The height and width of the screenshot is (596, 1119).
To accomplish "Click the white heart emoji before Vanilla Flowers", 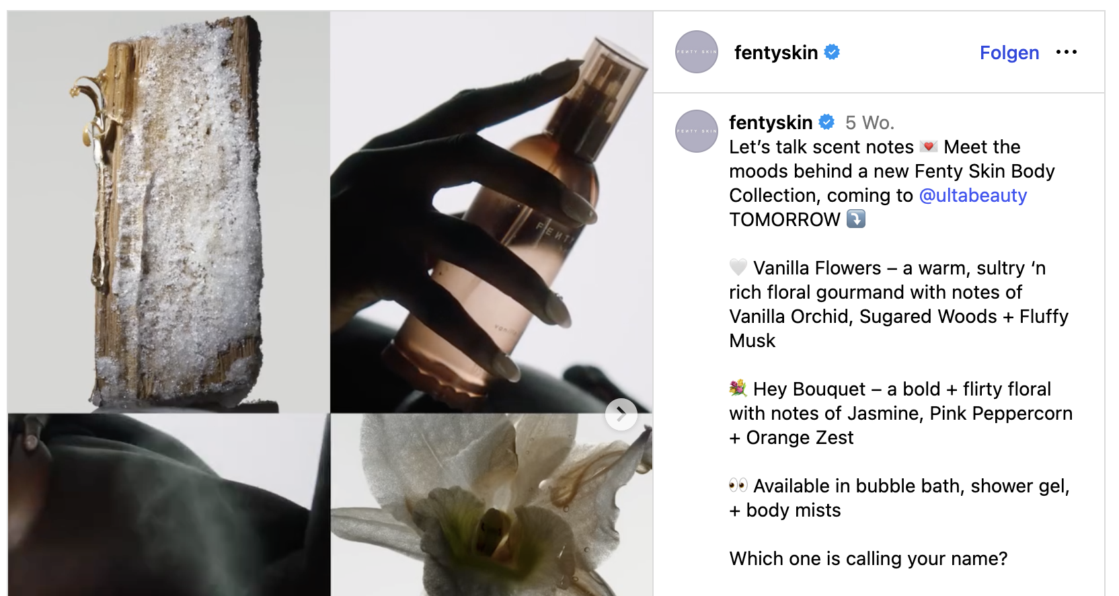I will [738, 267].
